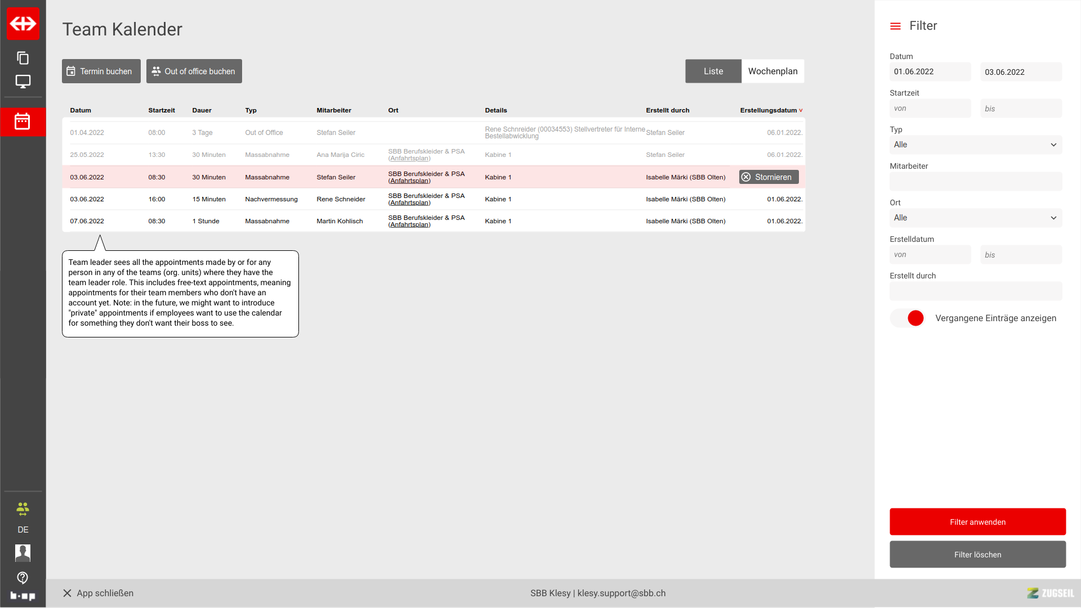
Task: Open Anfahrtsplan link for 07.06.2022 appointment
Action: [x=409, y=225]
